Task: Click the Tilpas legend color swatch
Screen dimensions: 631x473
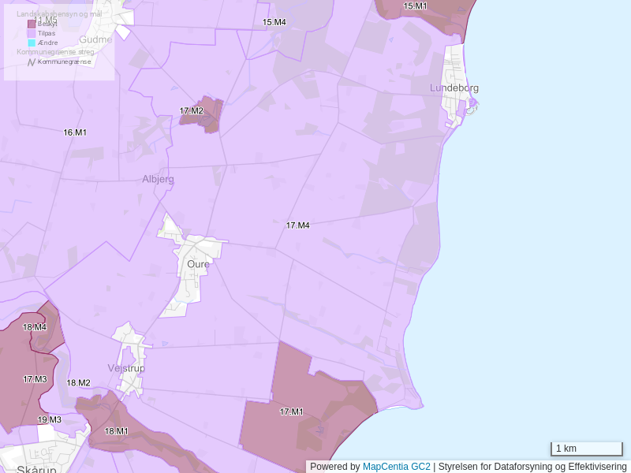Action: (x=32, y=34)
